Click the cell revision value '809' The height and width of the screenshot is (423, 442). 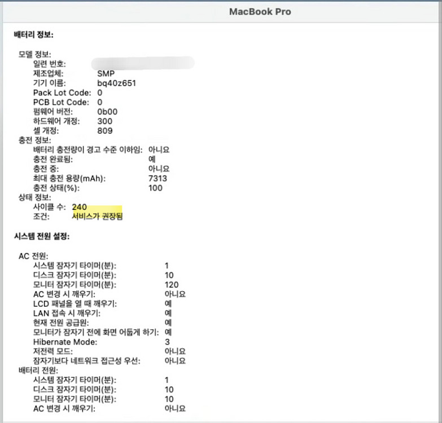[105, 131]
